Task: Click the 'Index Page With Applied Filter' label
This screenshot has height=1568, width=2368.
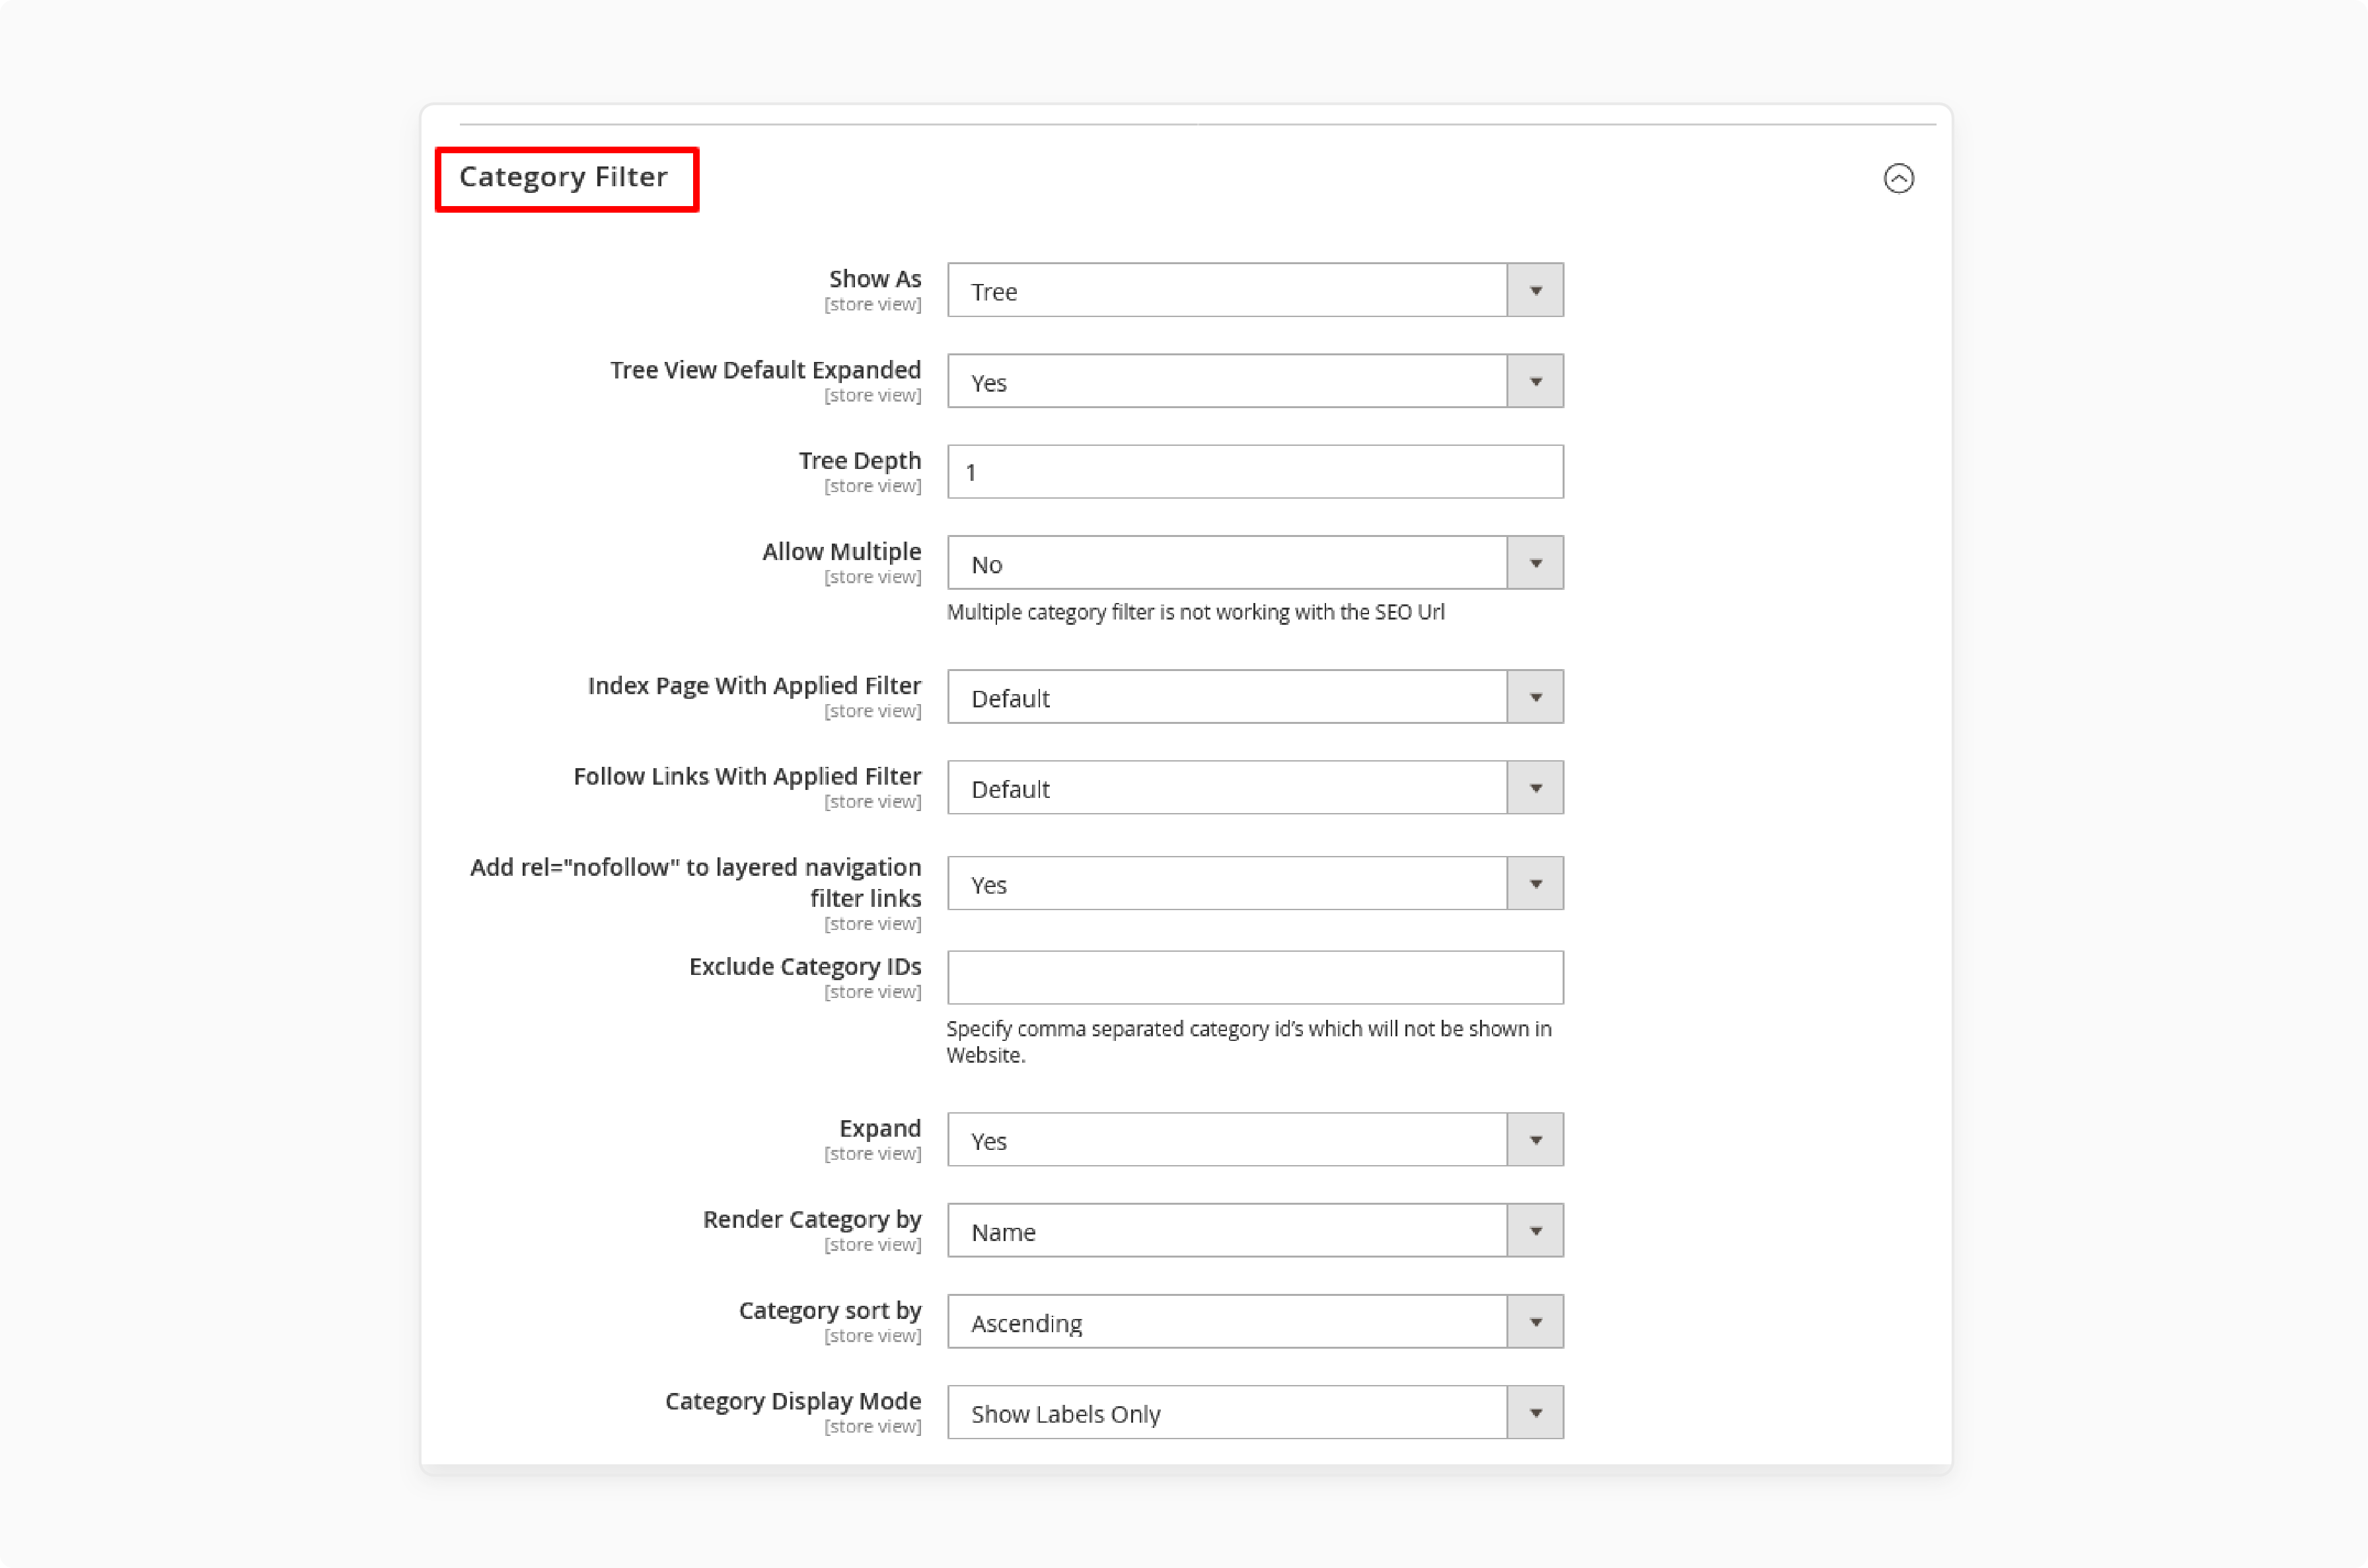Action: (755, 686)
